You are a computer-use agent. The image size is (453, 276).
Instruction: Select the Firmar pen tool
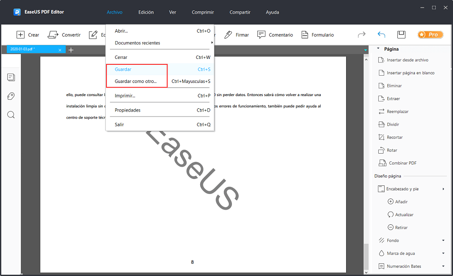[236, 35]
